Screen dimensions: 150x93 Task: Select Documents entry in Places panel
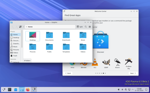[15, 41]
